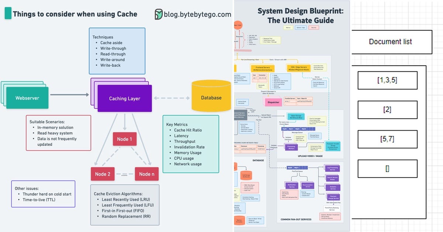This screenshot has width=443, height=232.
Task: Expand the Key Metrics panel
Action: [191, 144]
